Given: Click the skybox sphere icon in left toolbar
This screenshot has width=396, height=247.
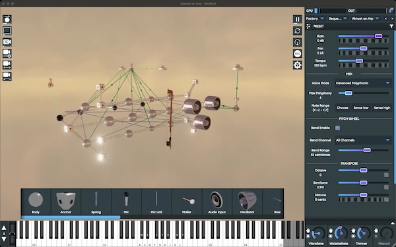Looking at the screenshot, I should 7,19.
